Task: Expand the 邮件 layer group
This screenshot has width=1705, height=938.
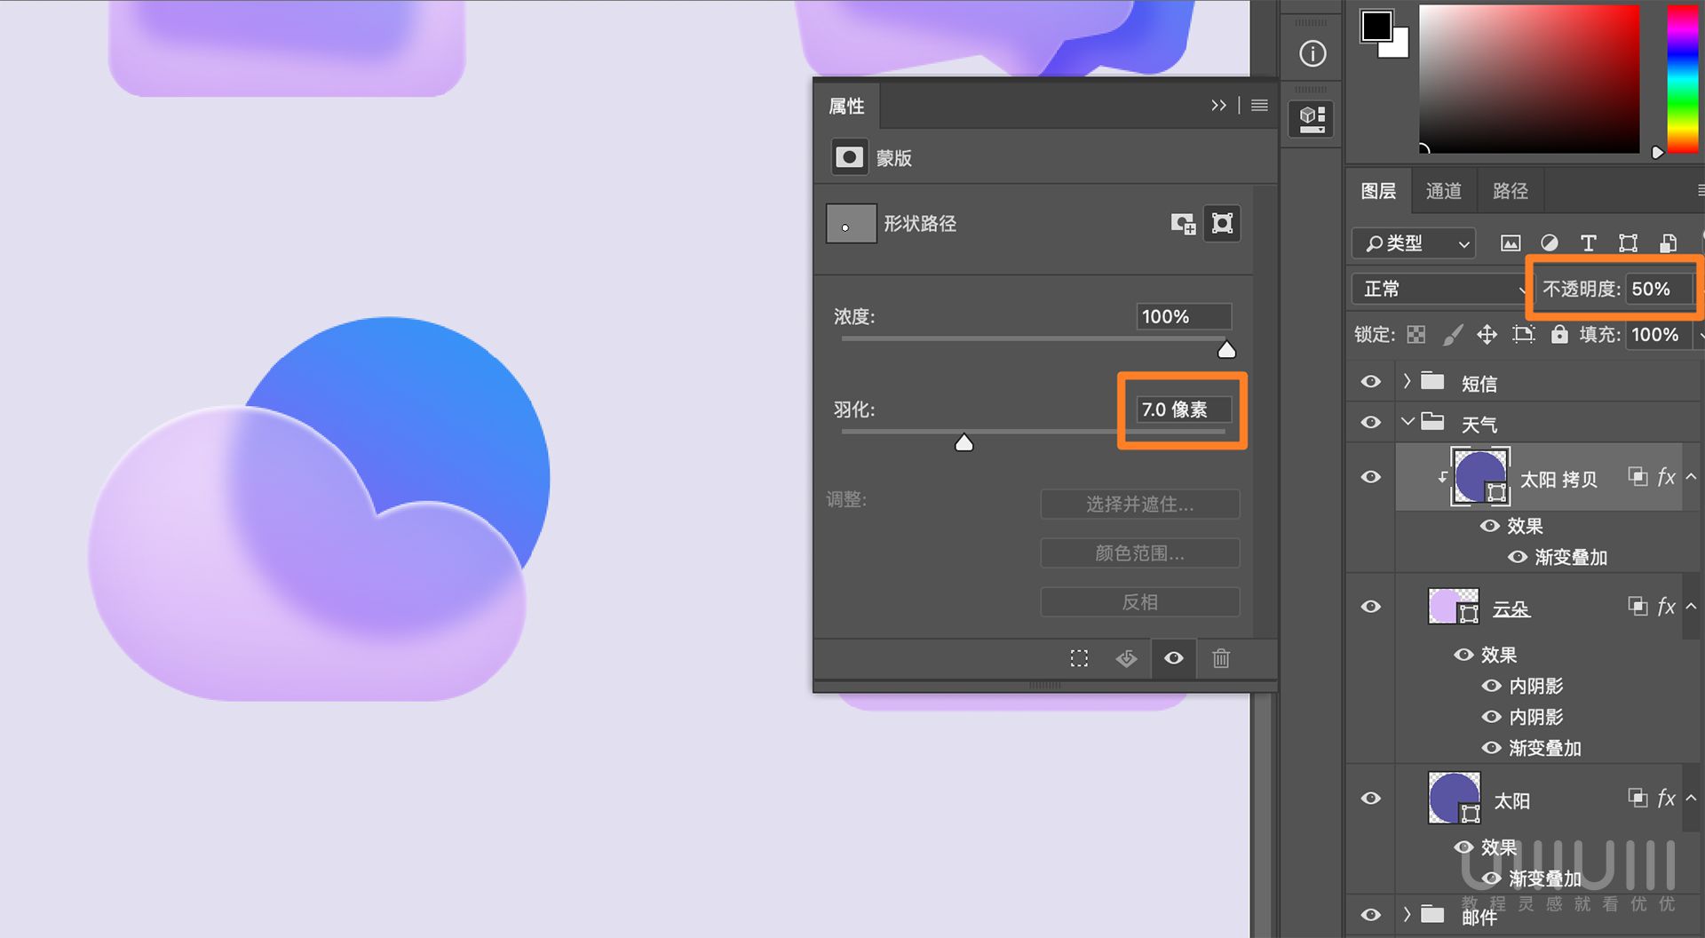Action: point(1408,914)
